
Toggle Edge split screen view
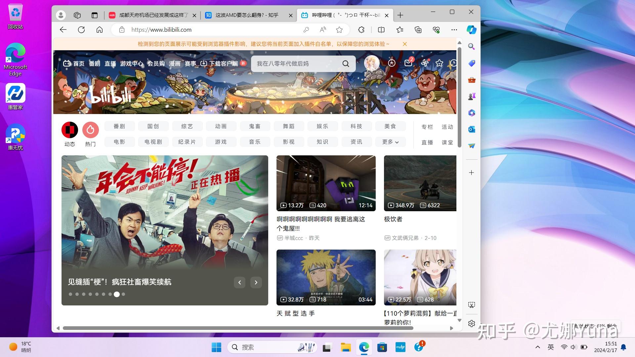[x=381, y=30]
